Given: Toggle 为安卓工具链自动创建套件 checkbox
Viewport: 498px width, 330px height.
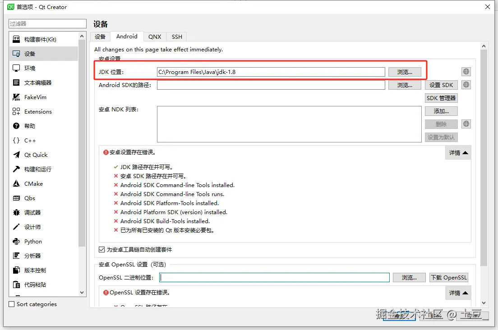Looking at the screenshot, I should click(x=101, y=250).
